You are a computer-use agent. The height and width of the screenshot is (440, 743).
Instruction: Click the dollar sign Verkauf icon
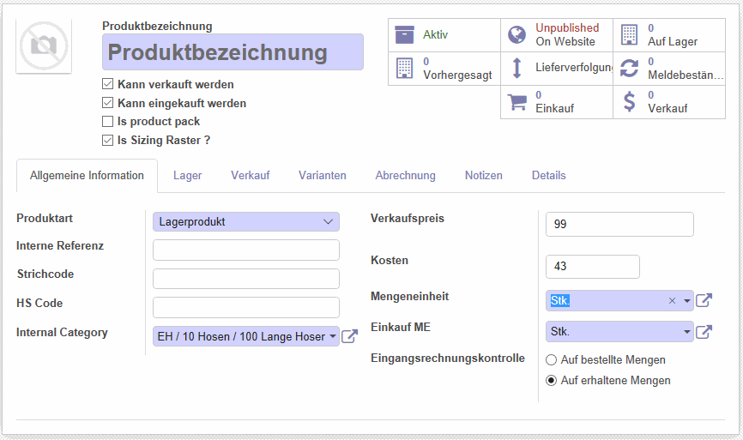tap(629, 101)
